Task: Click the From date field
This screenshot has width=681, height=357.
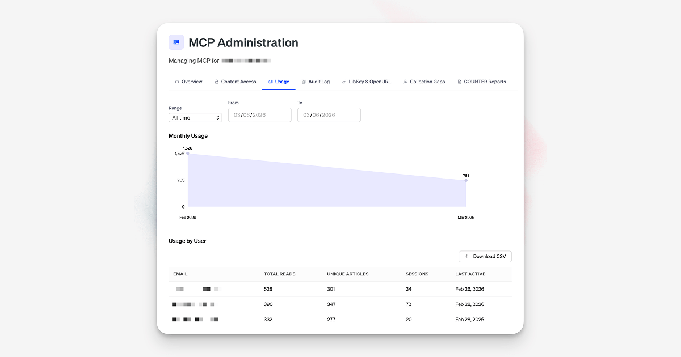Action: click(259, 114)
